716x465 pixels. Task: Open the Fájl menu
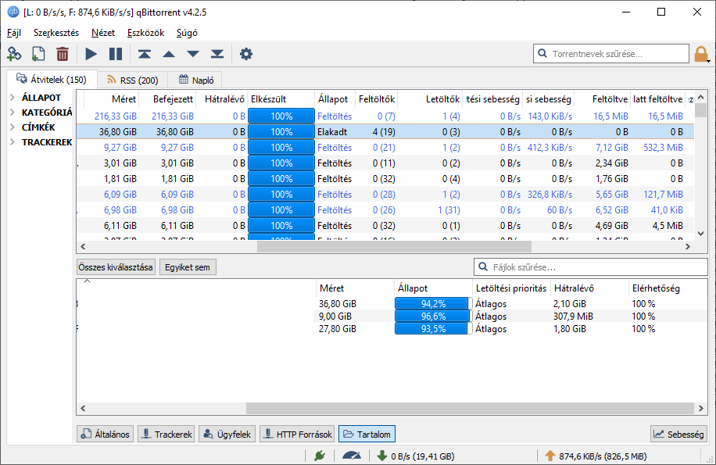pos(14,33)
